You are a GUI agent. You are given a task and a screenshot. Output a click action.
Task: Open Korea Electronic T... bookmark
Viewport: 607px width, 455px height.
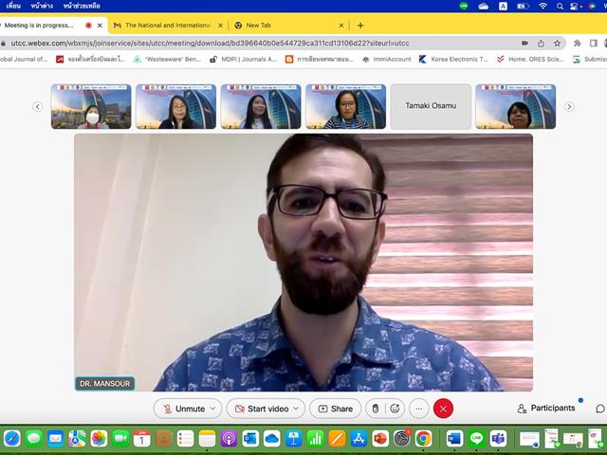(x=453, y=59)
